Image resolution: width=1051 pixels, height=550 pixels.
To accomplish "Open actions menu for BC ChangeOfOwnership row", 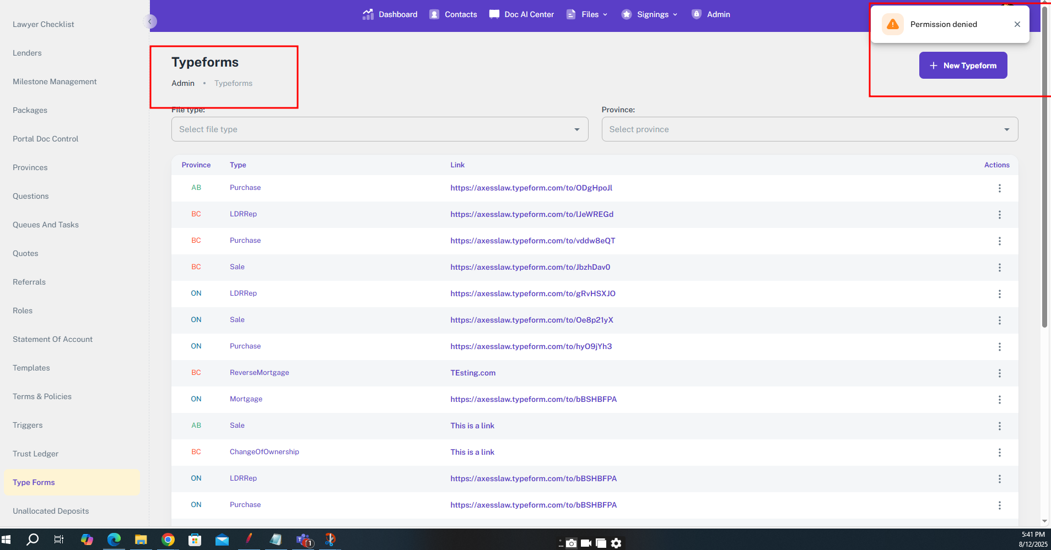I will pyautogui.click(x=999, y=453).
